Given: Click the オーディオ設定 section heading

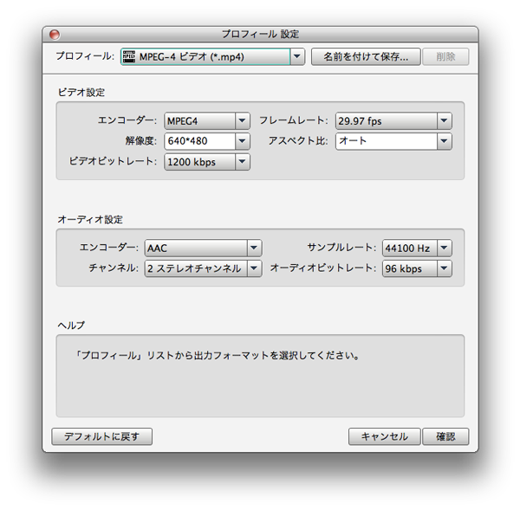Looking at the screenshot, I should (90, 219).
